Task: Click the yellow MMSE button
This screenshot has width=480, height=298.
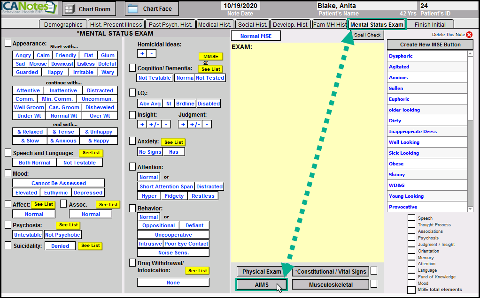Action: click(210, 56)
